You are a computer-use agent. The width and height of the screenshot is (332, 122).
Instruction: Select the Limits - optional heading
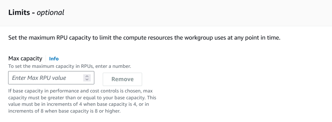pos(36,12)
